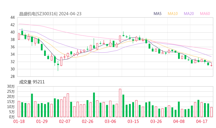Viewport: 216px width, 128px height.
Task: Click the chart title 晶盛机电[SZ300316] 2024-04-23
Action: click(x=50, y=14)
